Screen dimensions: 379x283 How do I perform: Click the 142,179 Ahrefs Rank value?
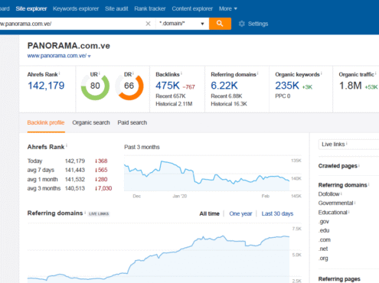coord(46,86)
